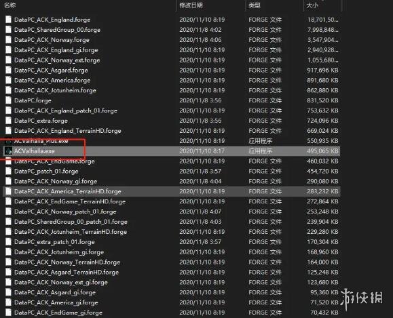Select file name DataPC_SharedGroup_00_patch_01.forge

tap(71, 222)
